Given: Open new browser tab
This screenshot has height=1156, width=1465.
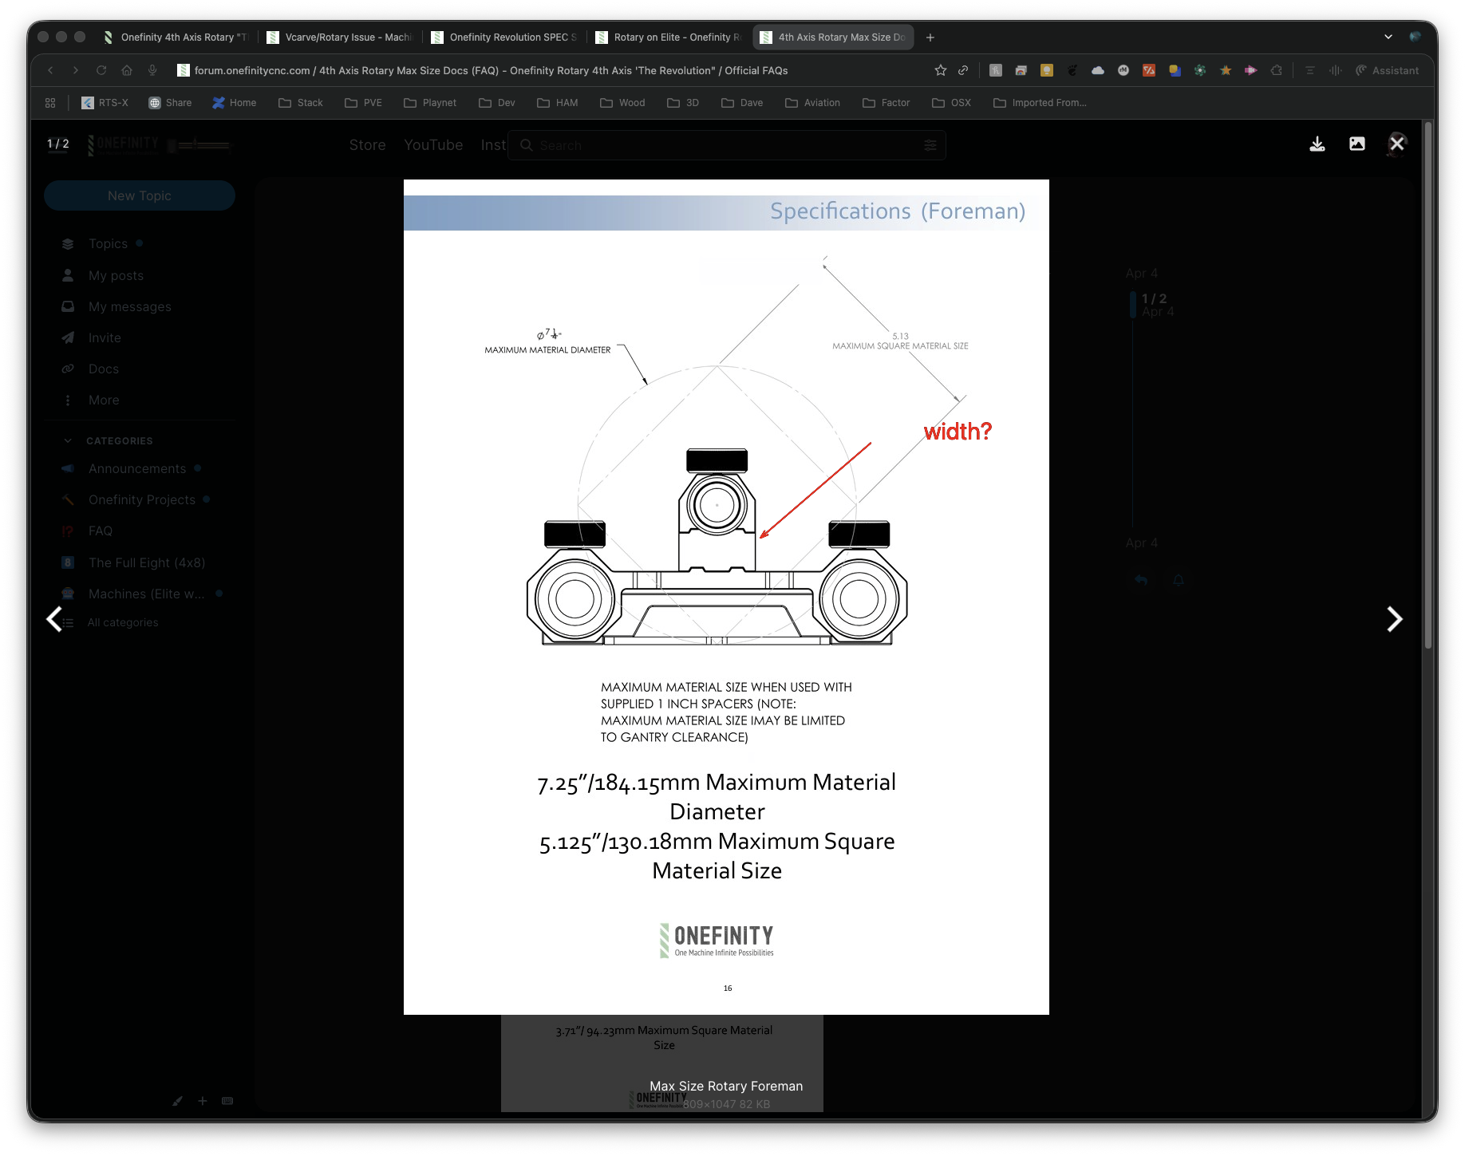Looking at the screenshot, I should (x=930, y=37).
